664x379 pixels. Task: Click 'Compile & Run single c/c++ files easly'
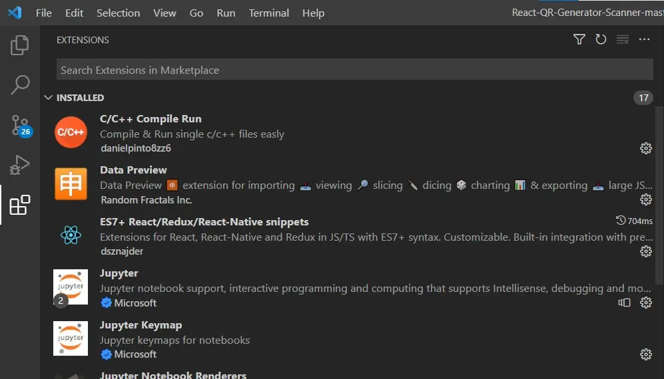[x=192, y=134]
